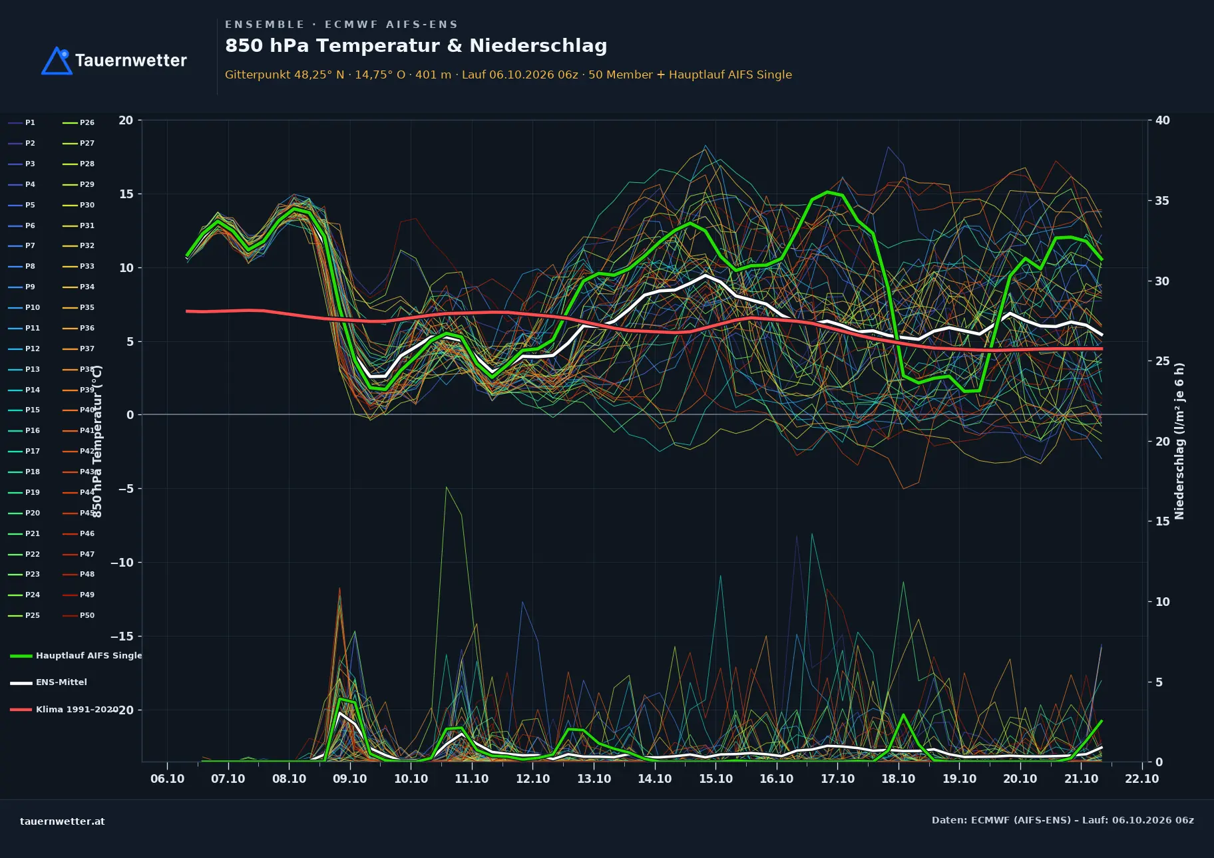Click the red Klima legend line swatch

pos(21,710)
